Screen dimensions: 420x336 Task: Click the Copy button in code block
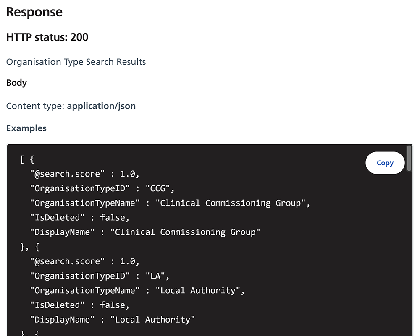[x=385, y=163]
